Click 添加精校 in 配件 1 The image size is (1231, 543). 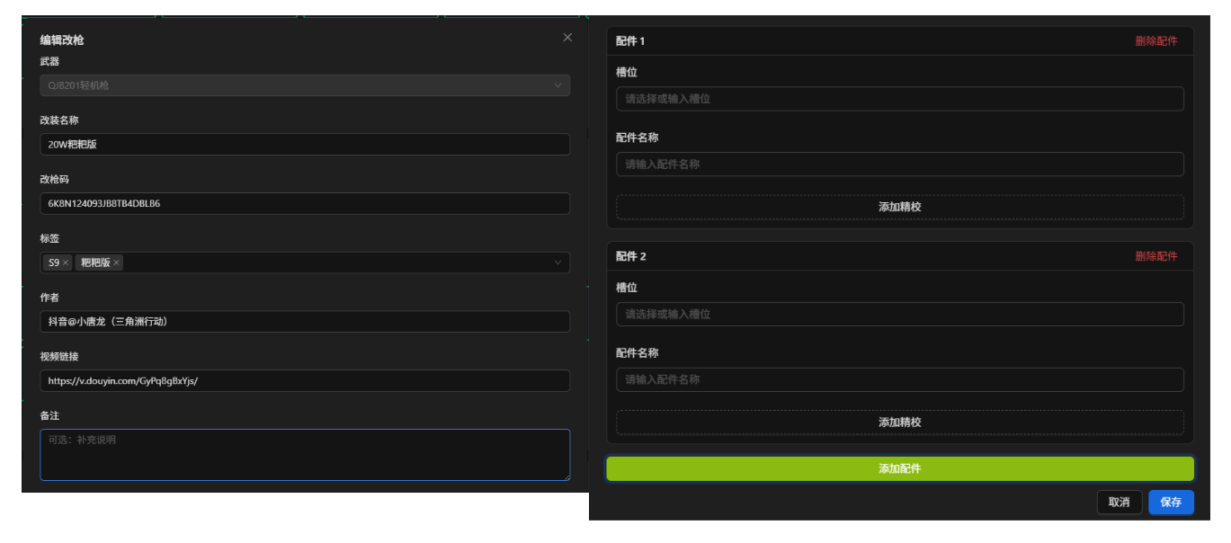click(x=900, y=207)
